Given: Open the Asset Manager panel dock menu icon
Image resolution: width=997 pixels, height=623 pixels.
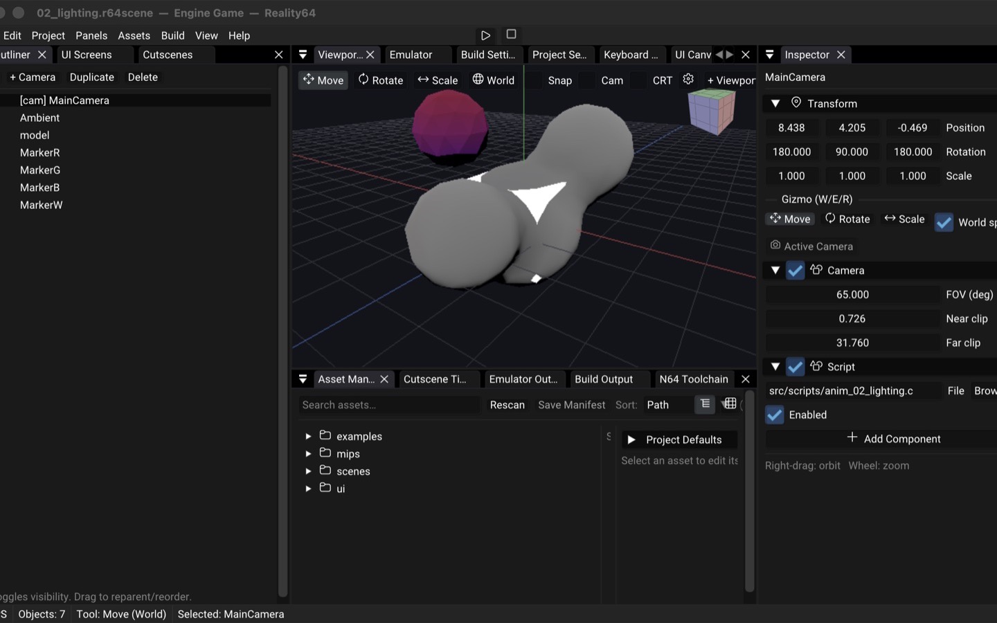Looking at the screenshot, I should (x=303, y=379).
